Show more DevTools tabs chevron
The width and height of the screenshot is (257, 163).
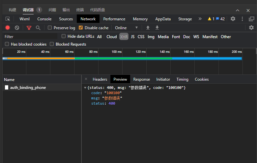click(200, 19)
